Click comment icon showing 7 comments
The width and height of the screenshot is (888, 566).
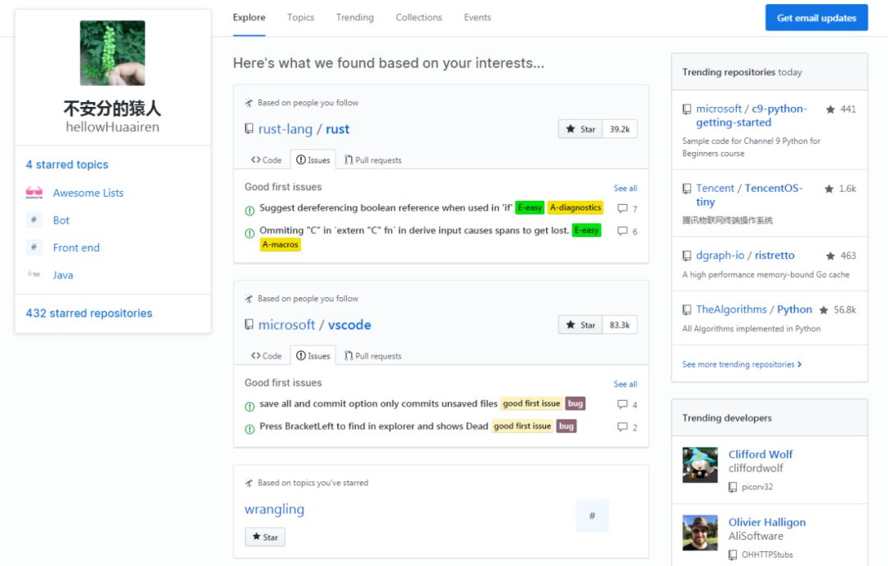622,208
